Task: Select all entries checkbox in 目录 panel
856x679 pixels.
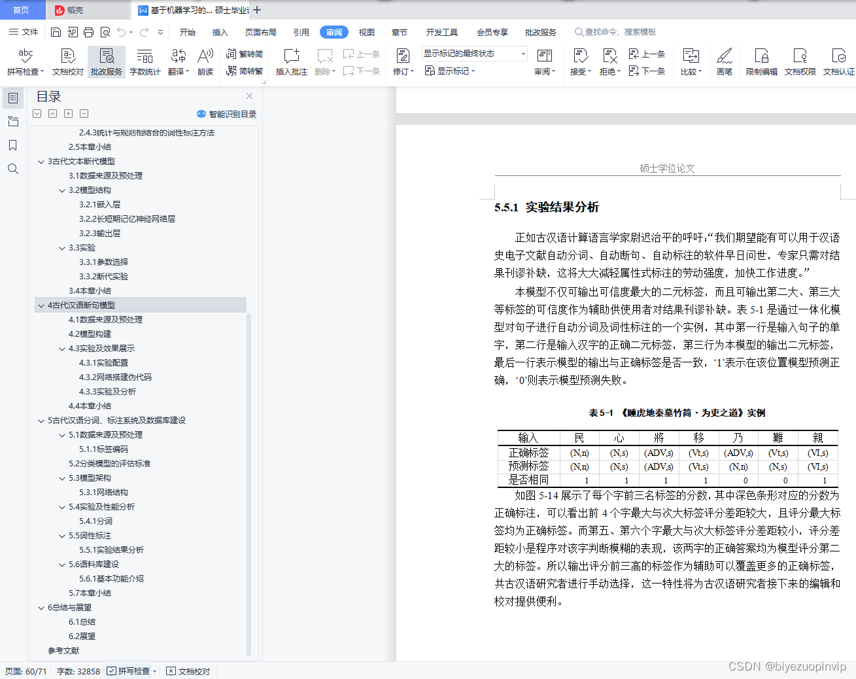Action: click(x=37, y=113)
